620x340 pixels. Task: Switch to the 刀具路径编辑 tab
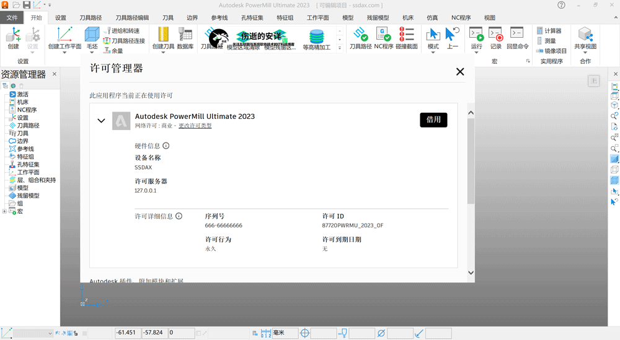coord(132,18)
